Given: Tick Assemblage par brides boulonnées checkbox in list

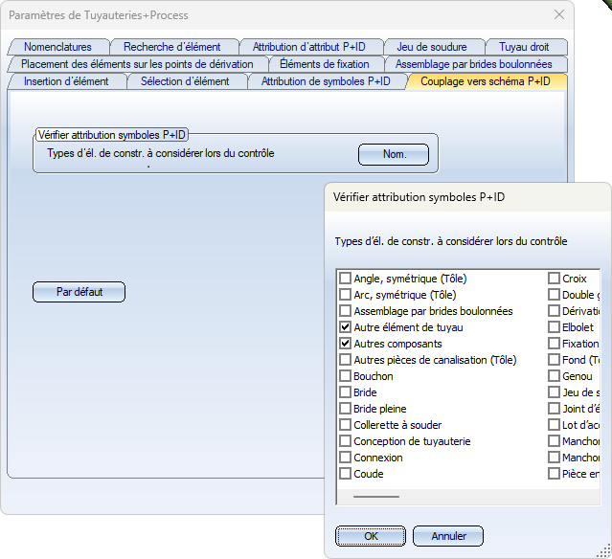Looking at the screenshot, I should click(345, 311).
